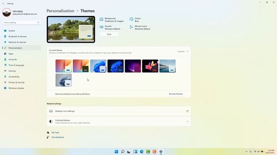Click the Find a setting search box
The image size is (277, 155).
tap(21, 22)
